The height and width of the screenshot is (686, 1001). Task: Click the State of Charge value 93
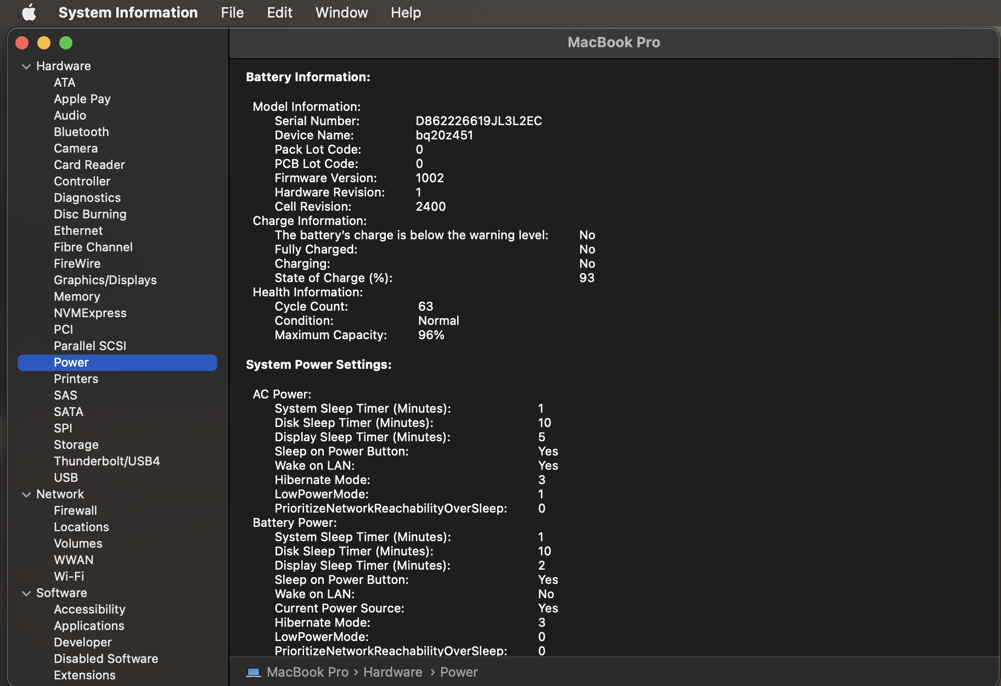click(x=587, y=278)
